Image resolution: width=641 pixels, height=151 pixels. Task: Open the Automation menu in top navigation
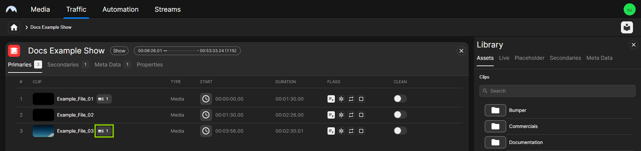point(121,9)
